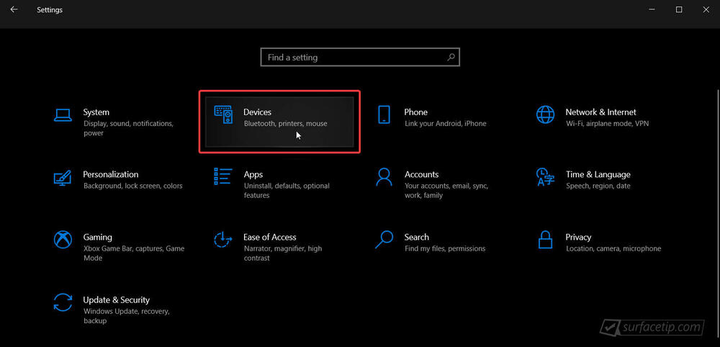Select the Time & Language heading
The height and width of the screenshot is (347, 720).
click(598, 174)
